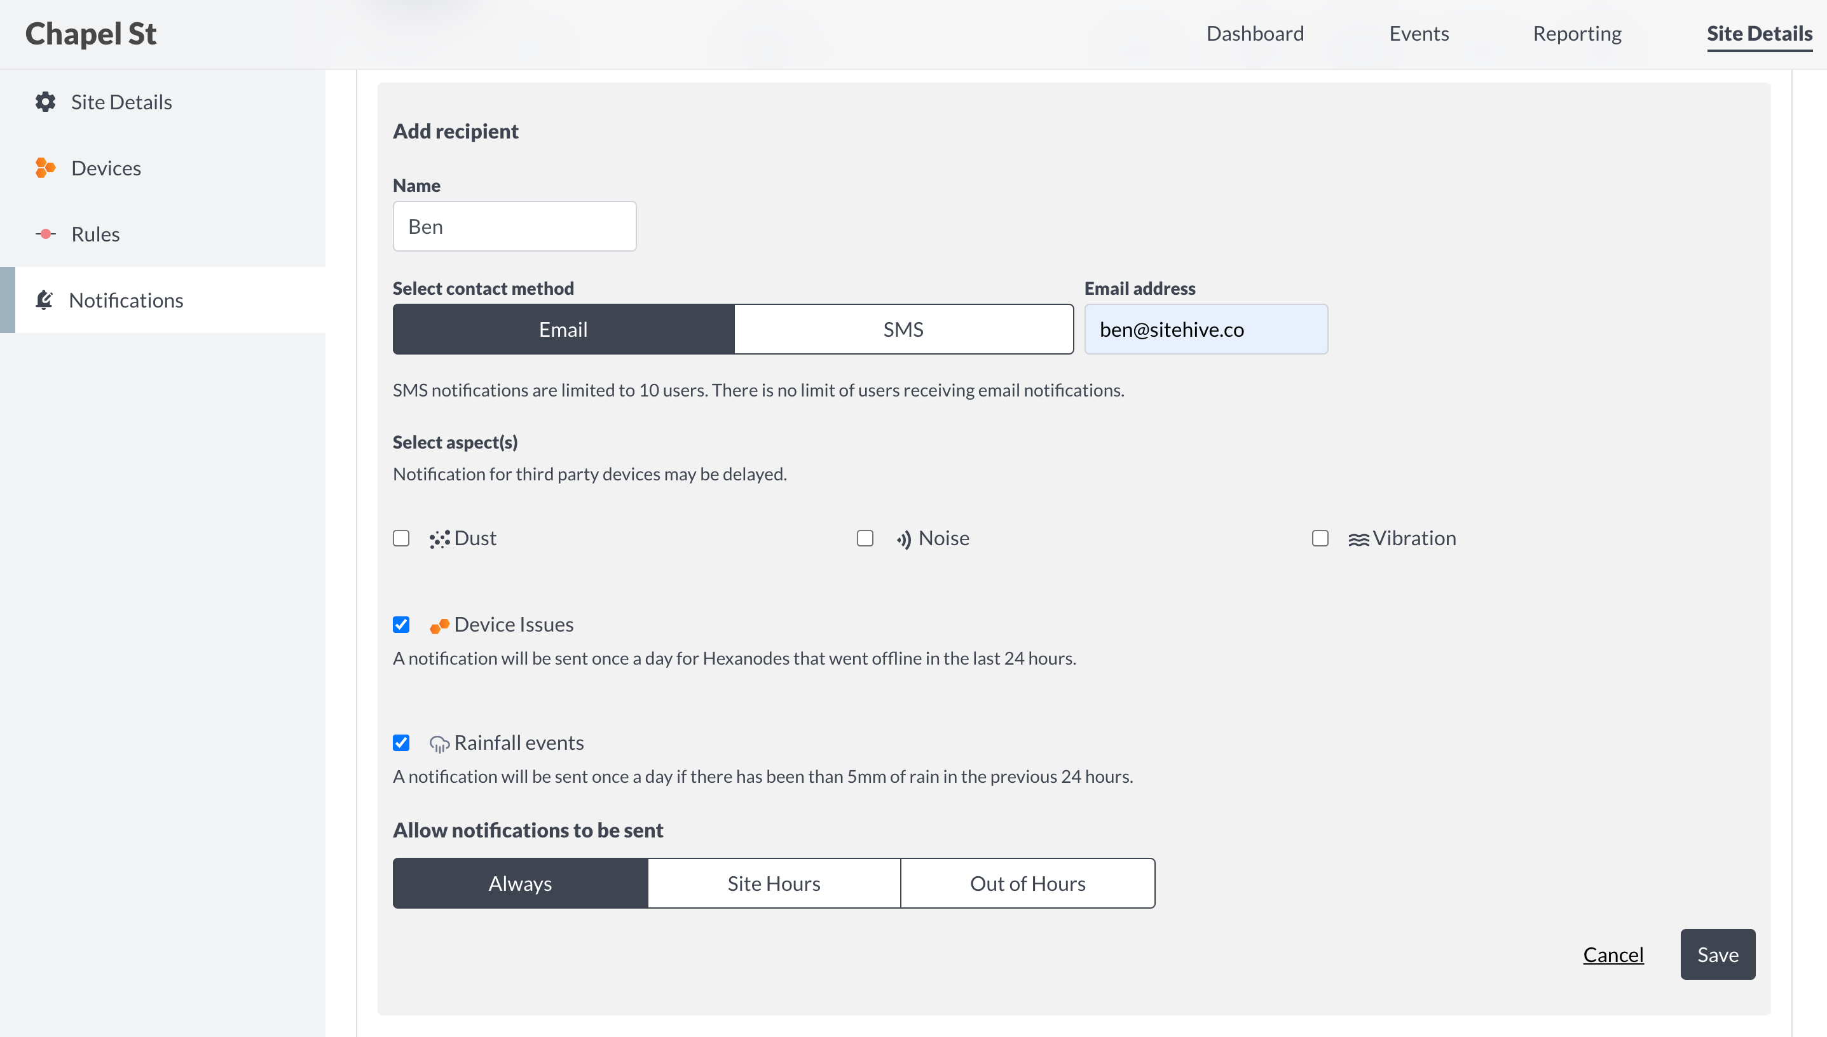Click the Chapel St site title
Screen dimensions: 1827x1037
pyautogui.click(x=90, y=34)
